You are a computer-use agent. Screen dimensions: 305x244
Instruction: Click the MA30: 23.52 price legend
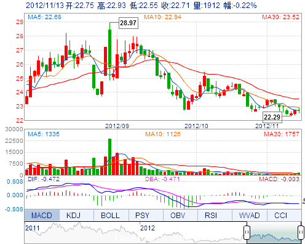[x=280, y=17]
